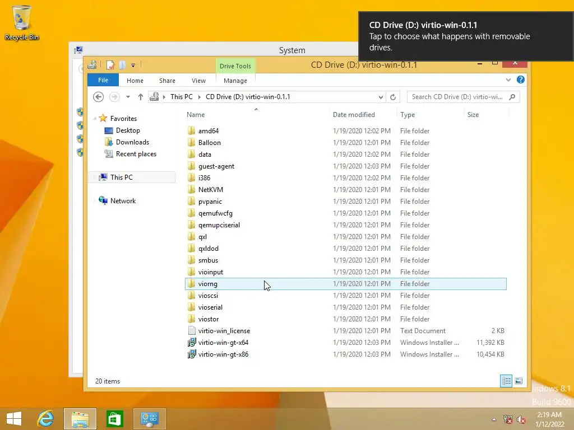Image resolution: width=574 pixels, height=430 pixels.
Task: Click the breadcrumb arrow after This PC
Action: pos(199,97)
